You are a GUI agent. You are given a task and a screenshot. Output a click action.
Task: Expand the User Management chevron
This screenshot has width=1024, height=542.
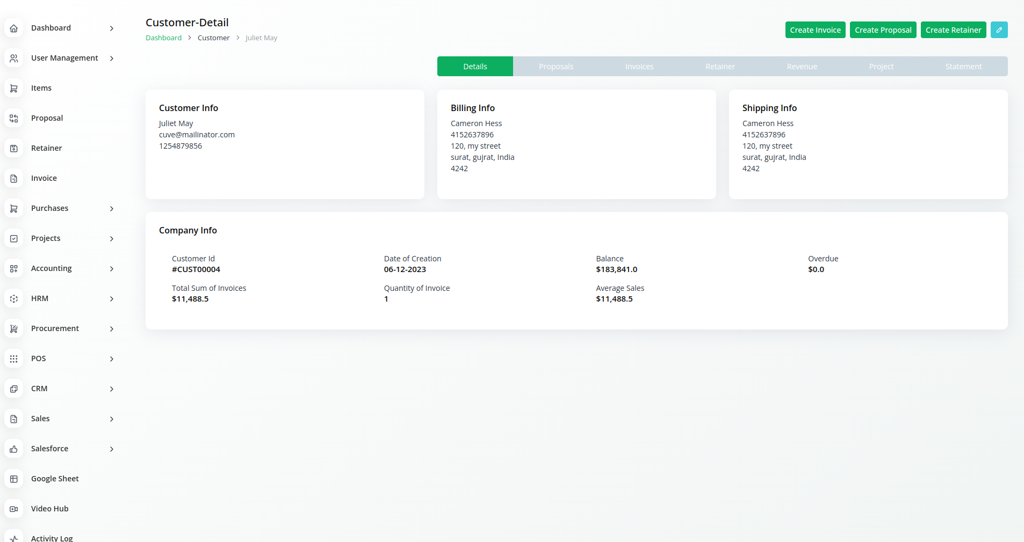point(112,58)
